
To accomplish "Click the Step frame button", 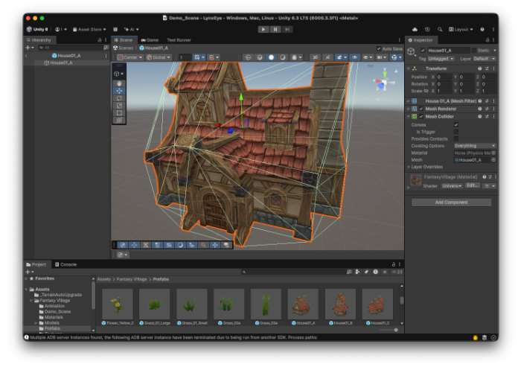I will coord(287,29).
